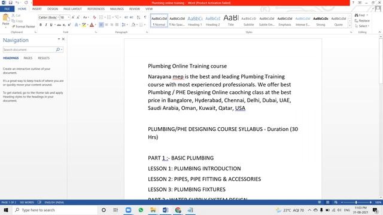Screen dimensions: 383x215
Task: Switch to the PAGE LAYOUT ribbon tab
Action: (72, 9)
